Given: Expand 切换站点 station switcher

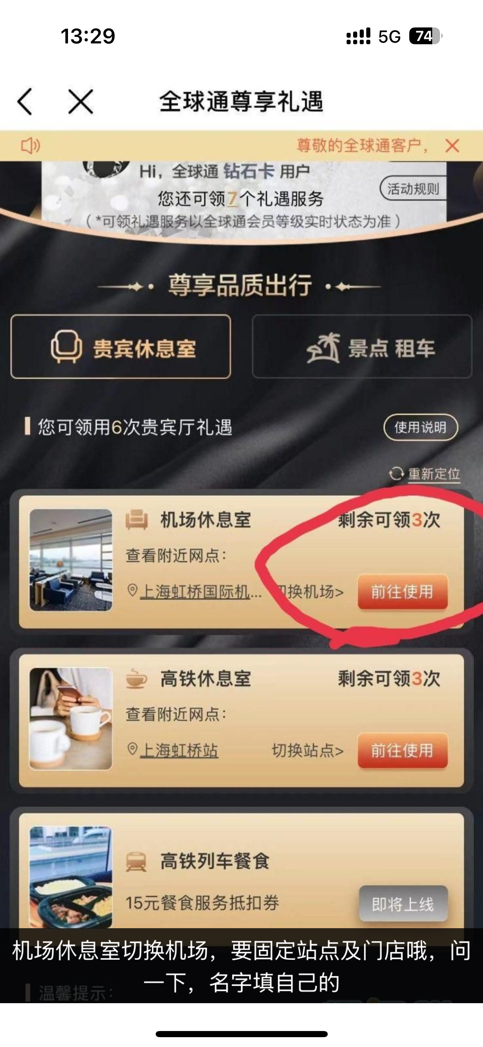Looking at the screenshot, I should point(308,750).
